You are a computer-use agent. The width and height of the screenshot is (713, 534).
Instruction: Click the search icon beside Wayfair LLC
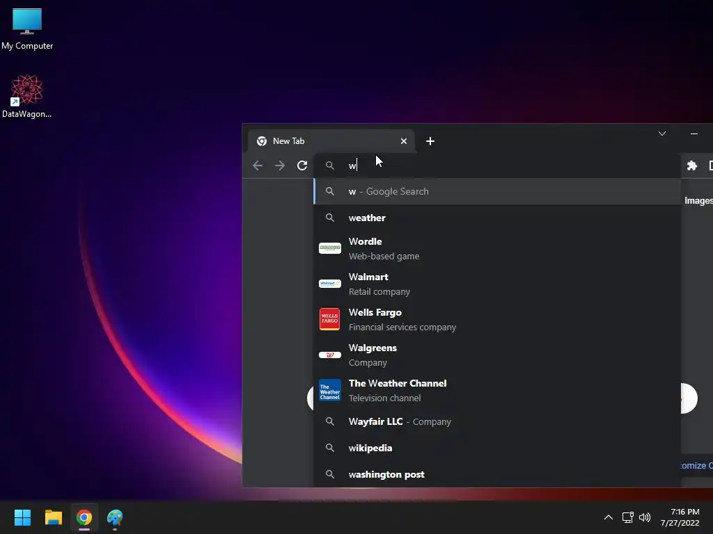pyautogui.click(x=329, y=421)
